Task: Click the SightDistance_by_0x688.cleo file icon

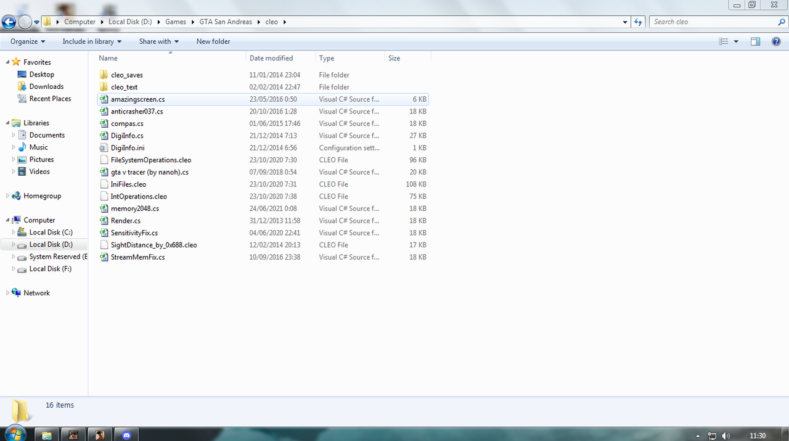Action: click(104, 245)
